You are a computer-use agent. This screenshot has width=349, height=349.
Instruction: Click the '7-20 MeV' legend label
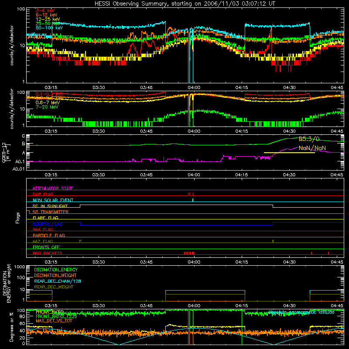click(x=47, y=107)
